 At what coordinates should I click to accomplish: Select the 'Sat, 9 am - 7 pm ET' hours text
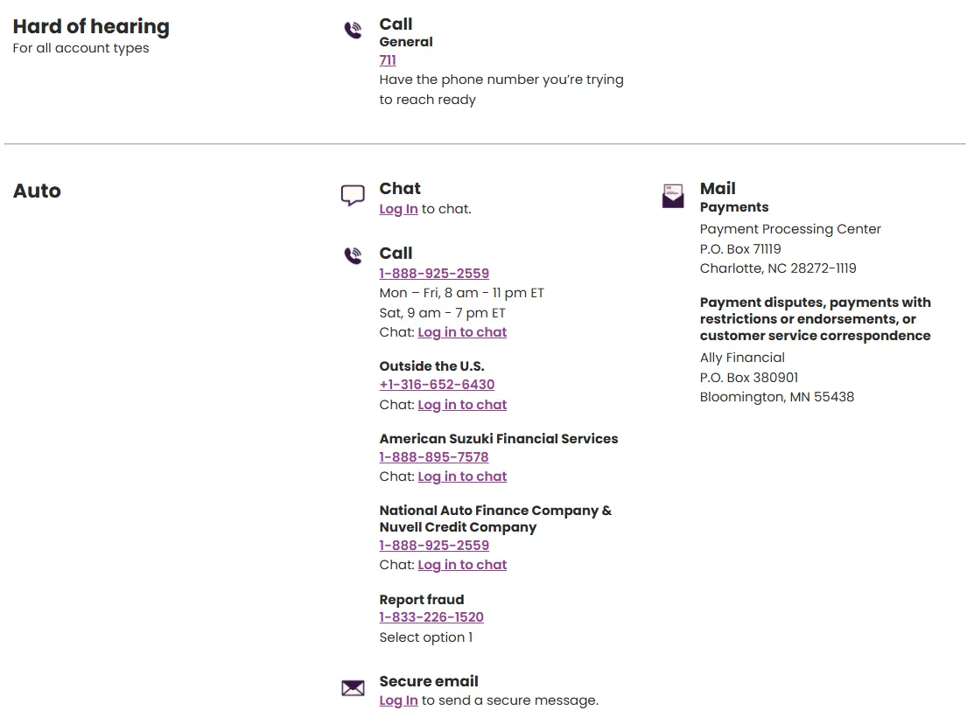click(x=442, y=313)
